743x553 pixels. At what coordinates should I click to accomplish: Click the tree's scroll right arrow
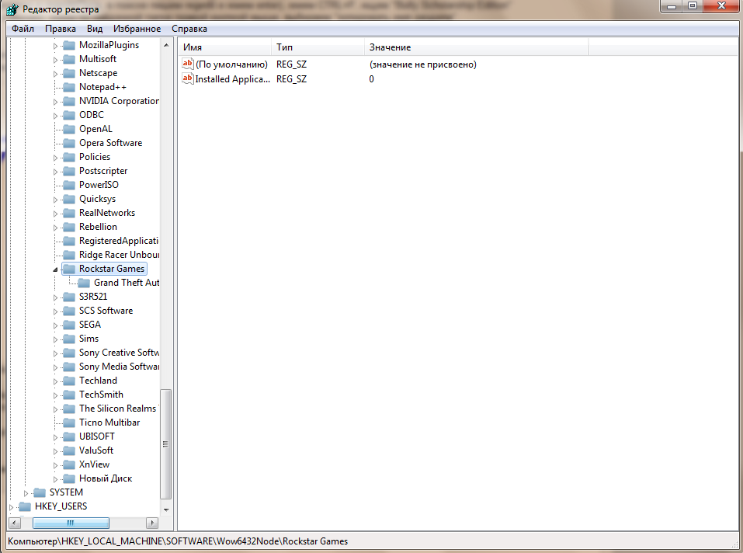click(152, 523)
